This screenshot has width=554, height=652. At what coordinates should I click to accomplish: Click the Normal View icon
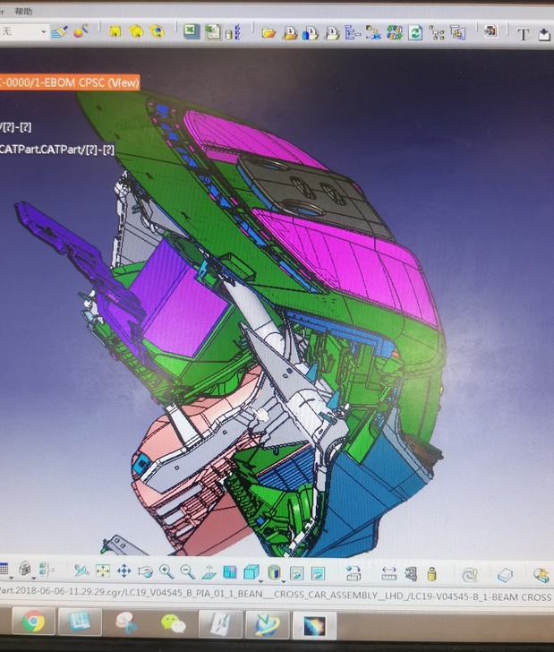point(209,571)
